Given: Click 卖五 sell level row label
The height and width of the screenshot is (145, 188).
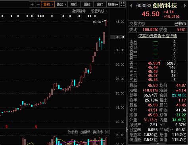Looking at the screenshot, I should point(133,42).
